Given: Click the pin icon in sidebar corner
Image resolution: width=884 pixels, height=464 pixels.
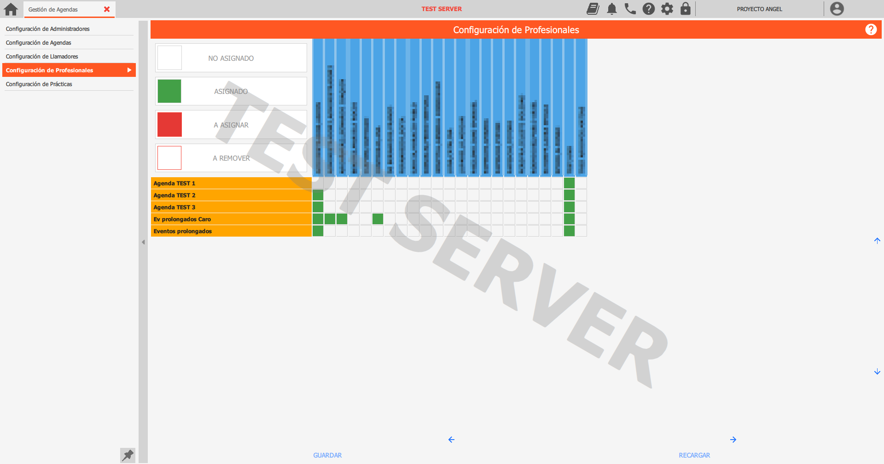Looking at the screenshot, I should tap(128, 455).
